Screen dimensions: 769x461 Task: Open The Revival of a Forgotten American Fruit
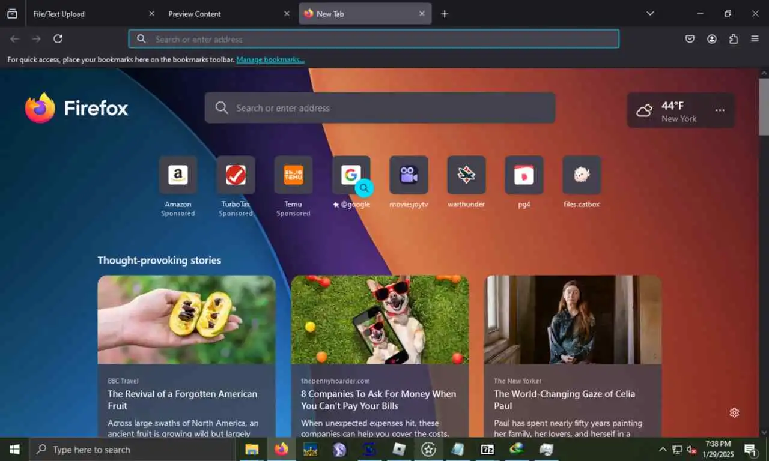tap(183, 400)
